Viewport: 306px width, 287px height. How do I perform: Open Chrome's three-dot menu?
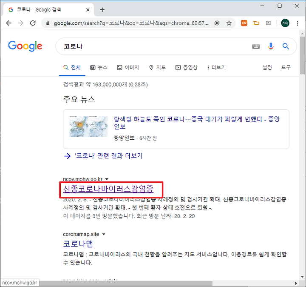click(x=297, y=23)
